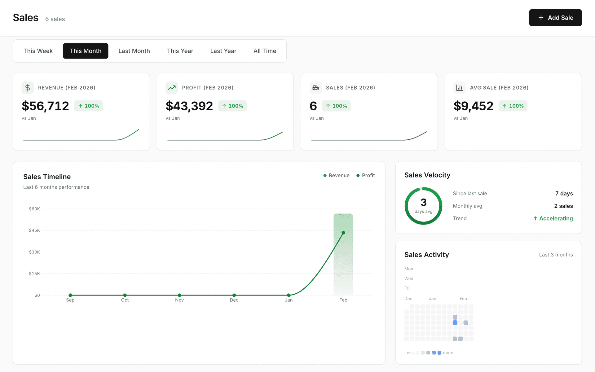Click the Jan data point on chart
Screen dimensions: 595x372
(x=289, y=295)
